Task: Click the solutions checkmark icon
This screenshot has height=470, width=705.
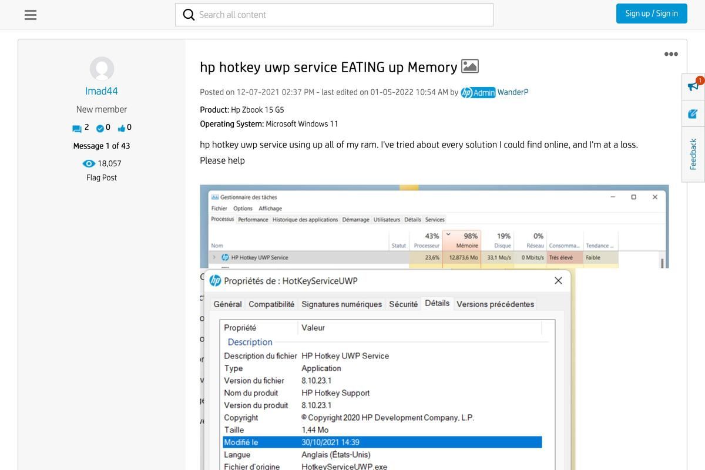Action: 100,127
